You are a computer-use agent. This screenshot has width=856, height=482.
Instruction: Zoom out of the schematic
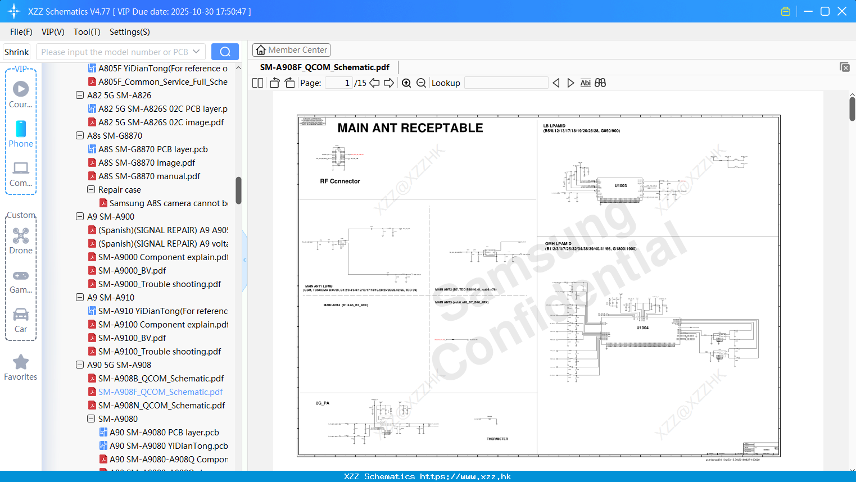point(421,83)
